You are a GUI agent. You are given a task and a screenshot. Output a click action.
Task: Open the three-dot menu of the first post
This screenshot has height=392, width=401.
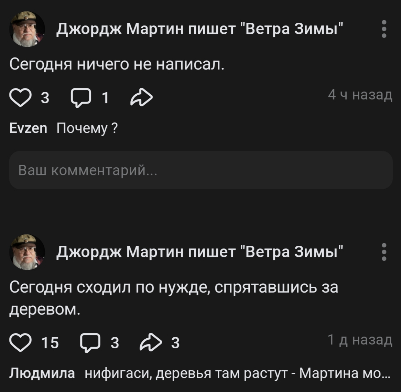click(384, 29)
